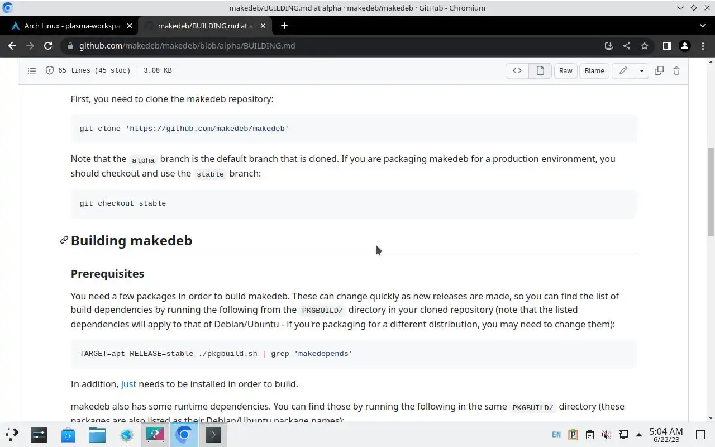Edit this file with the pencil icon
Screen dimensions: 715x447
[623, 70]
